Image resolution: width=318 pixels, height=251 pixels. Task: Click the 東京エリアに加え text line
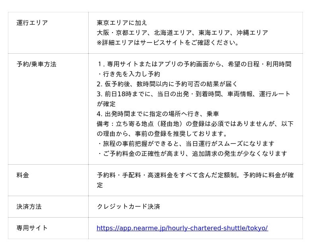122,23
